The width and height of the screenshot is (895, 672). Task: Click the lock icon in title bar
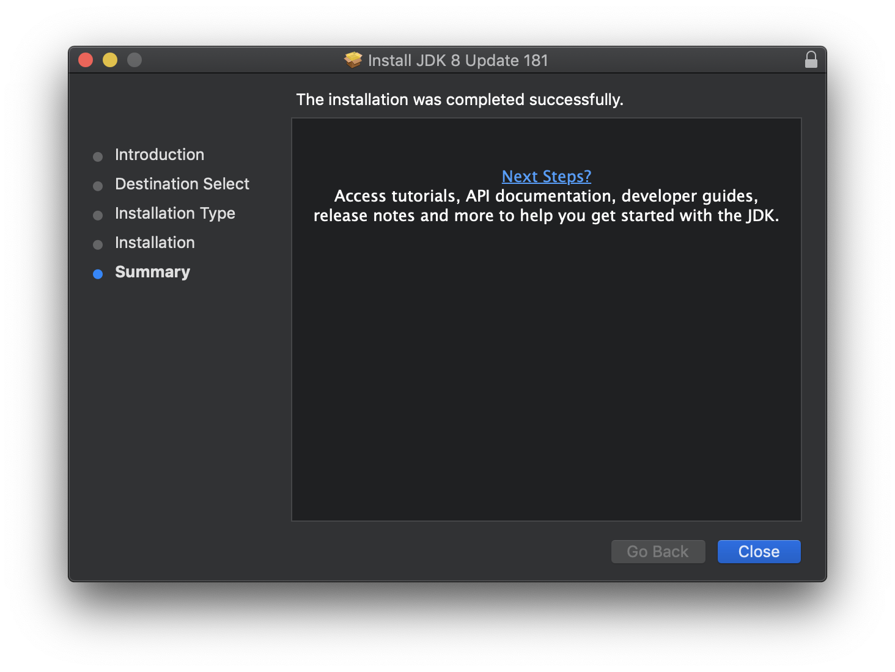tap(811, 60)
